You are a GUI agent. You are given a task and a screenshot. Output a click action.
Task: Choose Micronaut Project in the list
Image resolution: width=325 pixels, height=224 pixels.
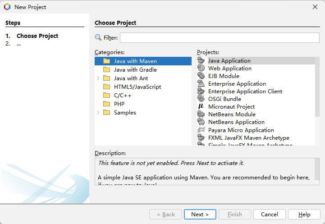coord(231,107)
